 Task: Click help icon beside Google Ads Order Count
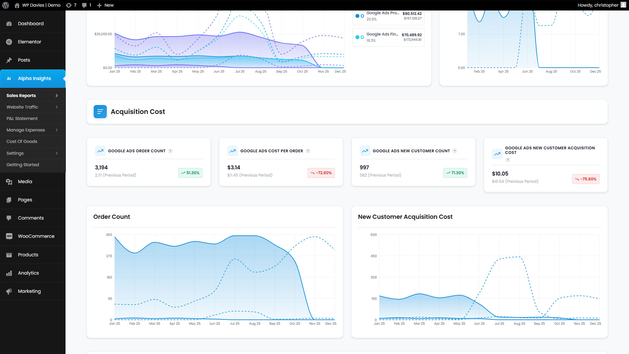[170, 151]
